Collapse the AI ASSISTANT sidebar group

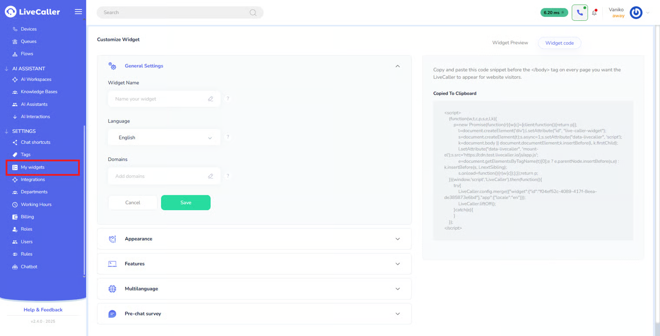[x=7, y=69]
